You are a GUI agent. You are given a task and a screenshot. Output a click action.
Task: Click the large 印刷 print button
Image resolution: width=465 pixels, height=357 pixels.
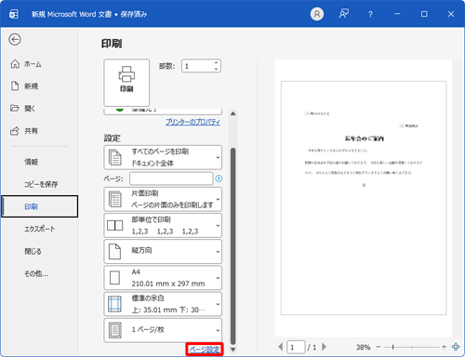tap(126, 83)
